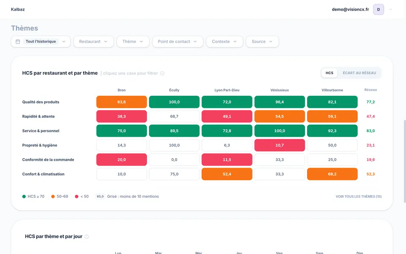This screenshot has width=406, height=254.
Task: Click the Lyon Part-Dieu 'Rapidité & attente' cell 49,1
Action: click(227, 116)
